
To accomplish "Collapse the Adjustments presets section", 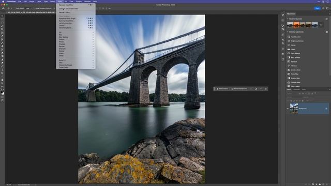I will [x=288, y=19].
